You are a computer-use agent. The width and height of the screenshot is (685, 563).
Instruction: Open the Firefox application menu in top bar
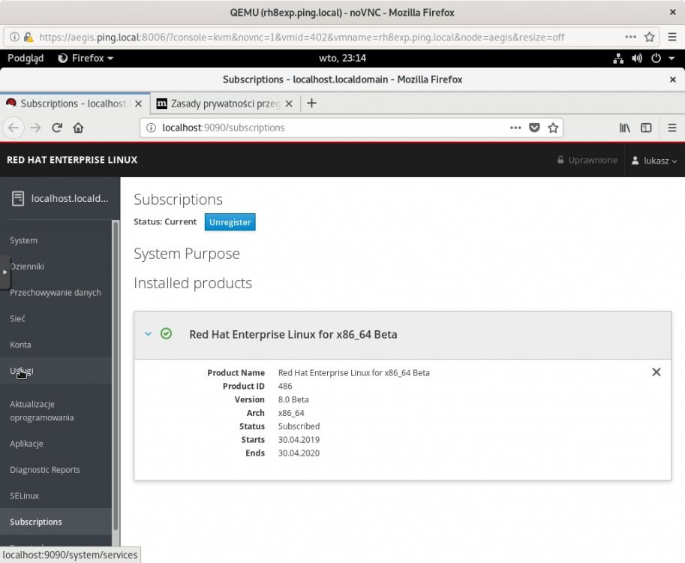click(86, 58)
